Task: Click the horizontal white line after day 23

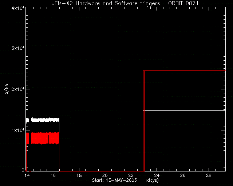Action: point(185,111)
